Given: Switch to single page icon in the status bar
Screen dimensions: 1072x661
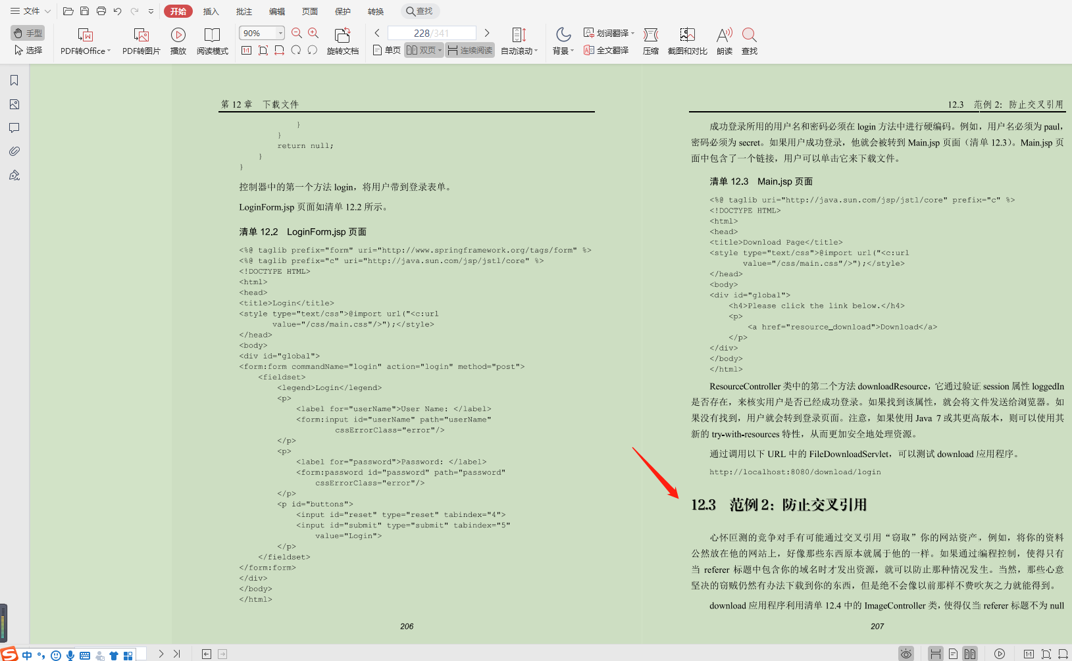Looking at the screenshot, I should (953, 654).
